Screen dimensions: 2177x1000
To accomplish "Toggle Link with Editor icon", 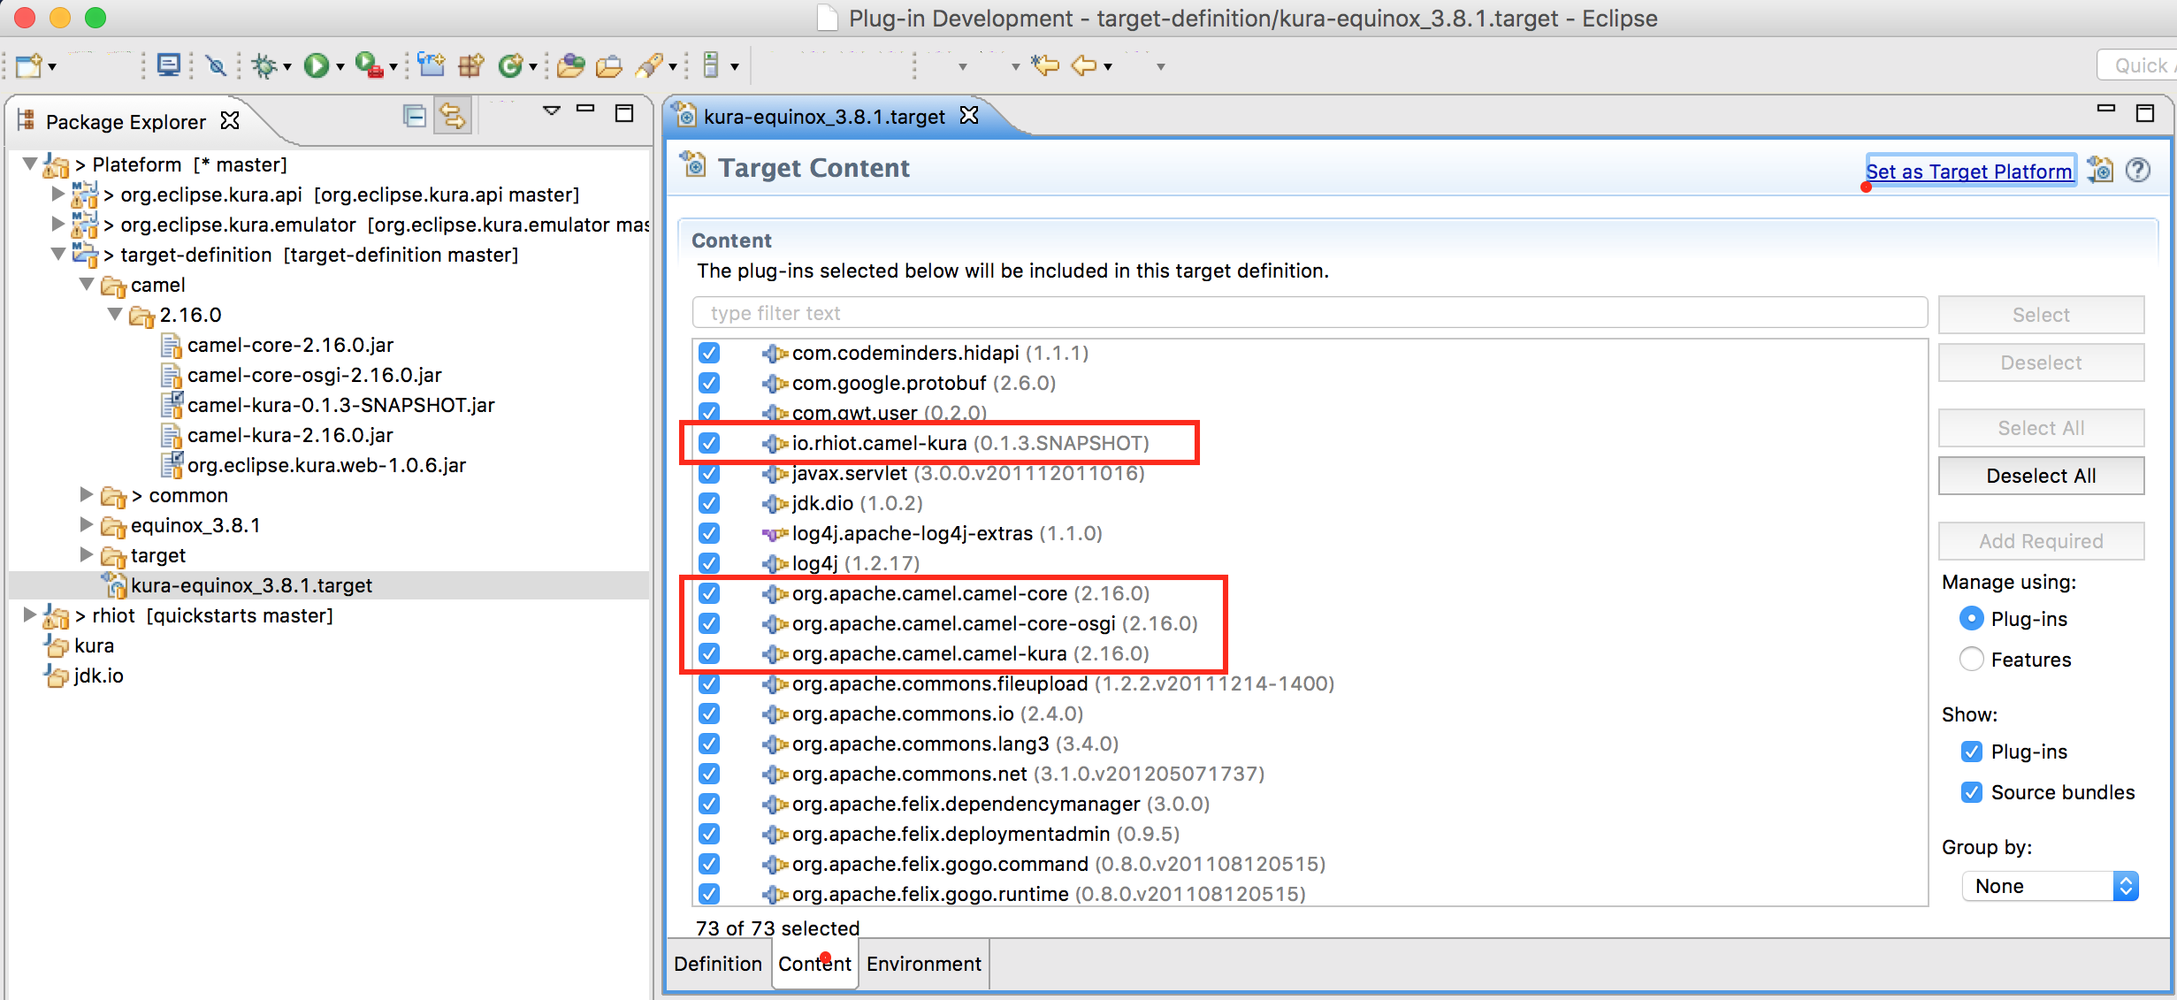I will point(453,116).
